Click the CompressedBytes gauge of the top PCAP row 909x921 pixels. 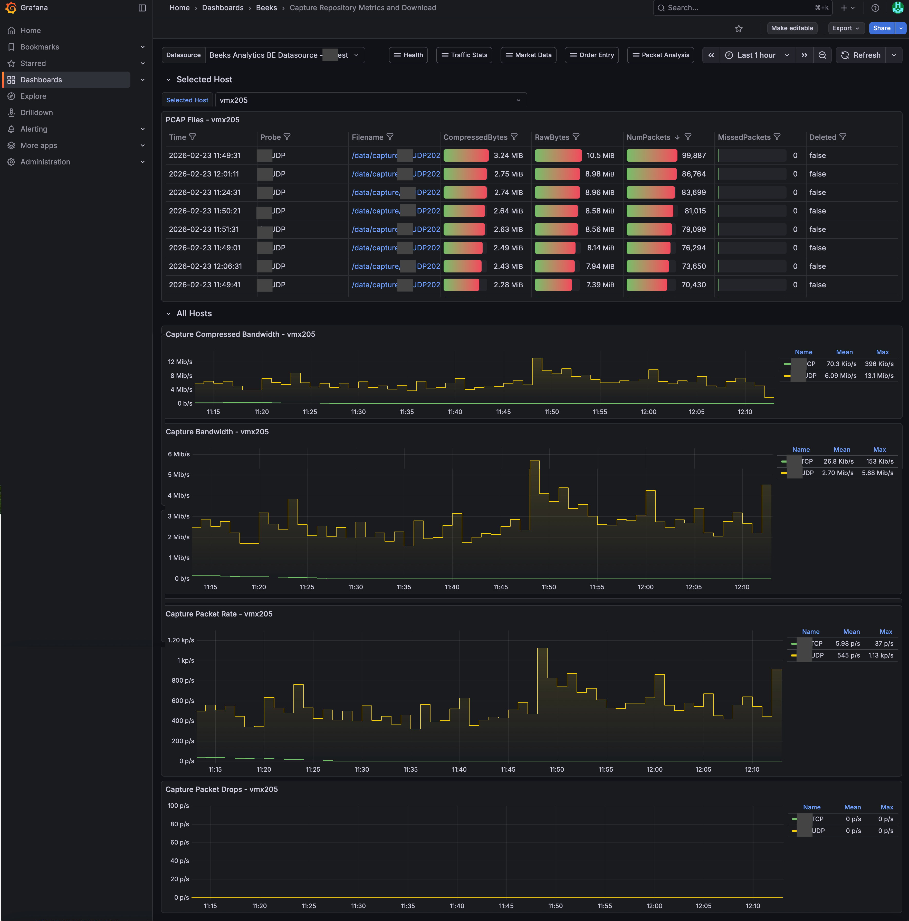pyautogui.click(x=465, y=155)
